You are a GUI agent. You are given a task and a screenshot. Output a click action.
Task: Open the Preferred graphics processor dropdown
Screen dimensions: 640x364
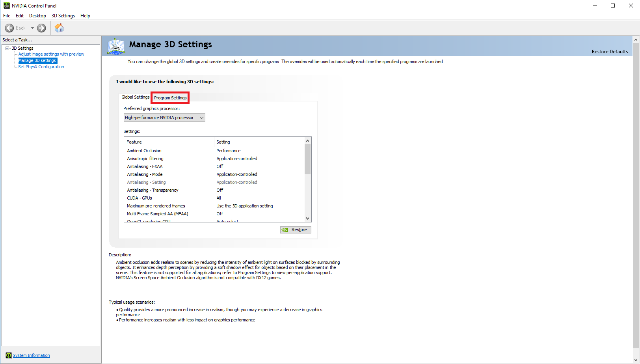click(x=164, y=118)
